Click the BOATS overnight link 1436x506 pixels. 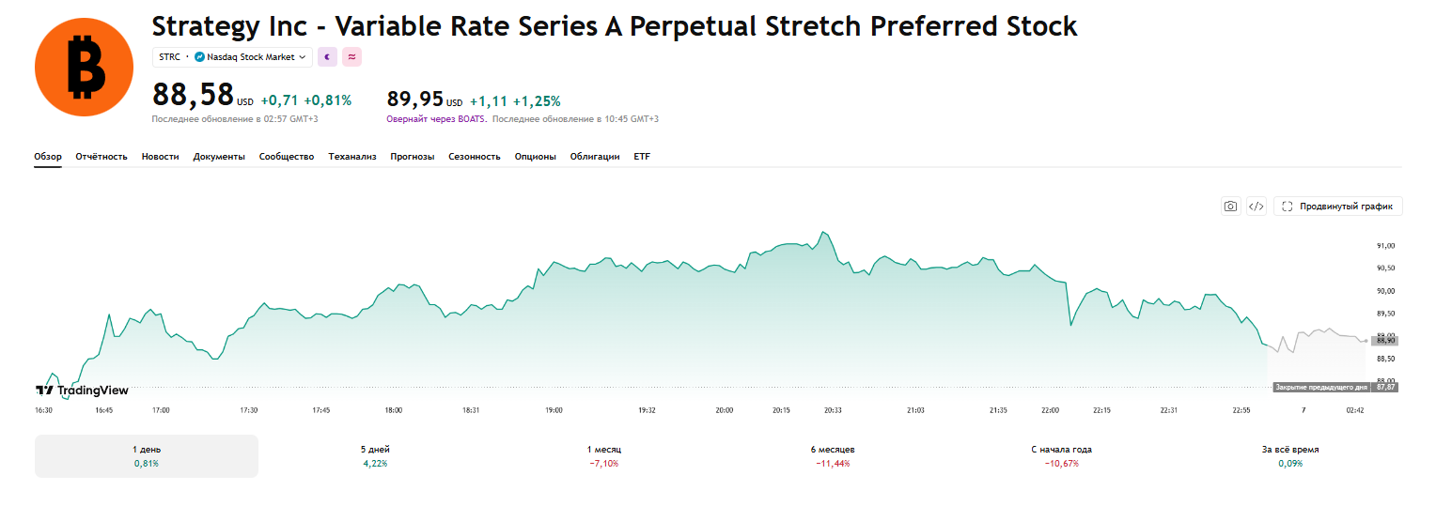coord(473,119)
